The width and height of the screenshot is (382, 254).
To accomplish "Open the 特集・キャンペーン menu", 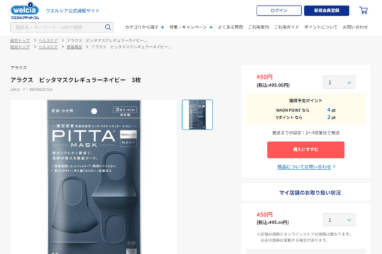I will (188, 27).
